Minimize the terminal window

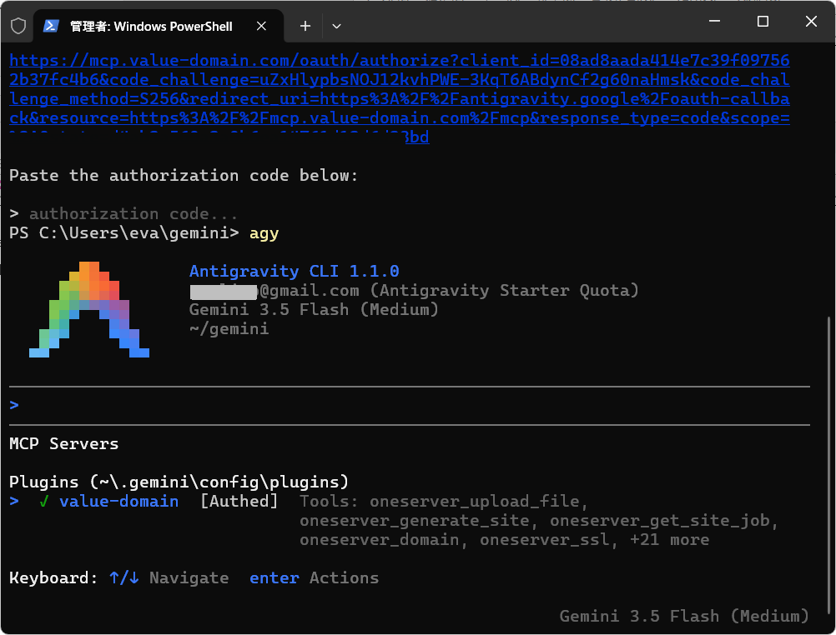(x=714, y=22)
